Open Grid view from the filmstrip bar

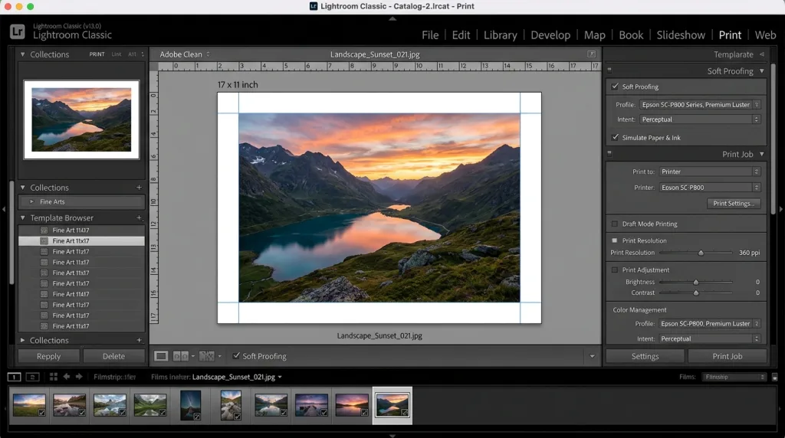[x=53, y=377]
